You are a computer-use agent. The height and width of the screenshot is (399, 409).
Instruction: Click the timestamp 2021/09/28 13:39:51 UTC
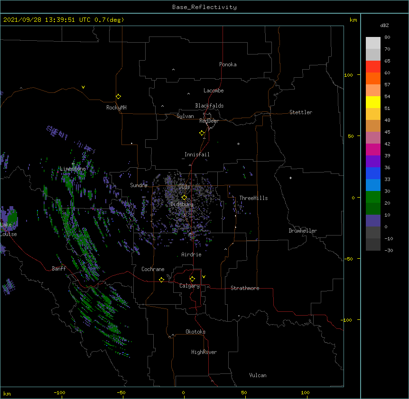click(x=47, y=20)
